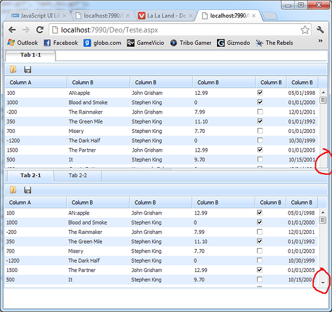Click the browser back arrow
The height and width of the screenshot is (312, 332).
pyautogui.click(x=12, y=30)
